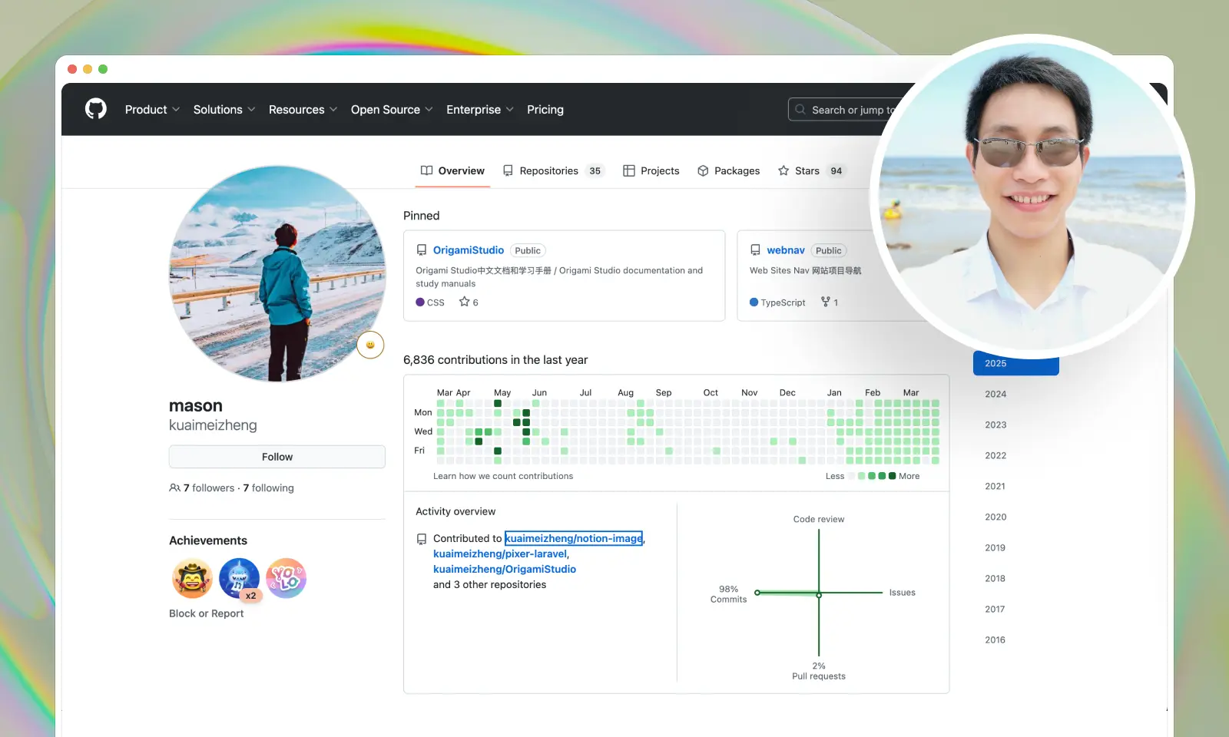The width and height of the screenshot is (1229, 737).
Task: Click the Follow button
Action: point(277,457)
